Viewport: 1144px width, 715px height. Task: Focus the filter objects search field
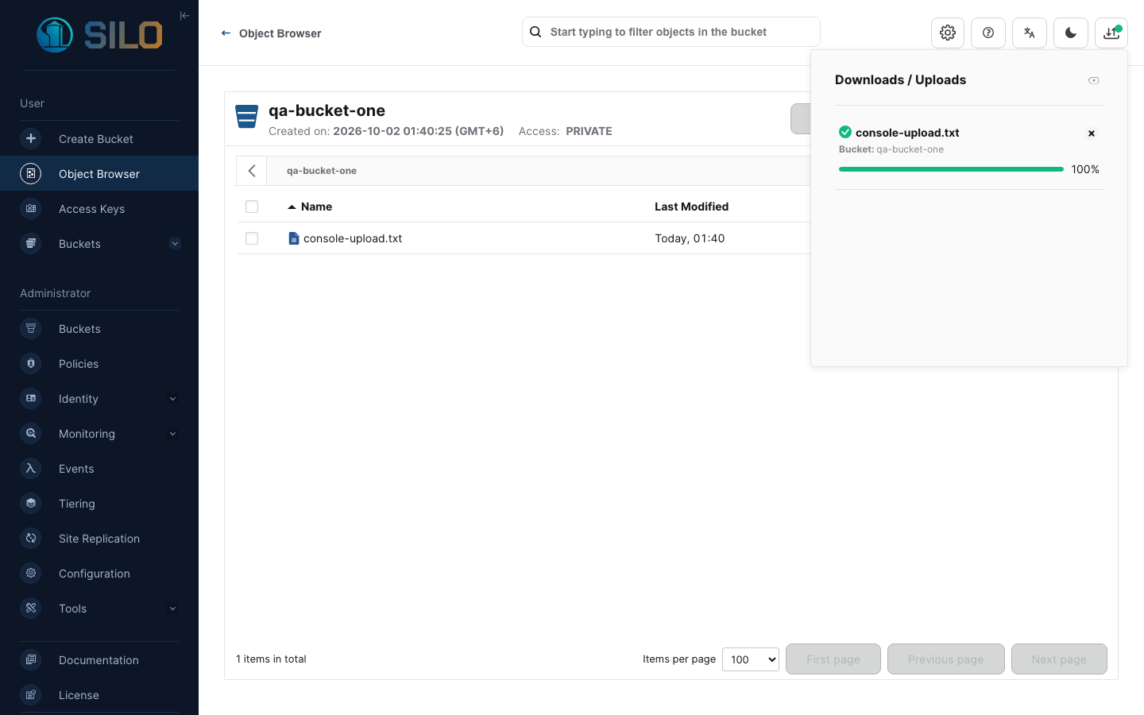pyautogui.click(x=671, y=32)
